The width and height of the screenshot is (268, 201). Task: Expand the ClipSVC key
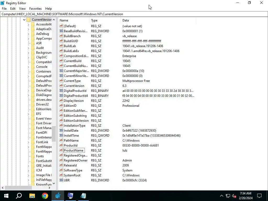[x=28, y=58]
